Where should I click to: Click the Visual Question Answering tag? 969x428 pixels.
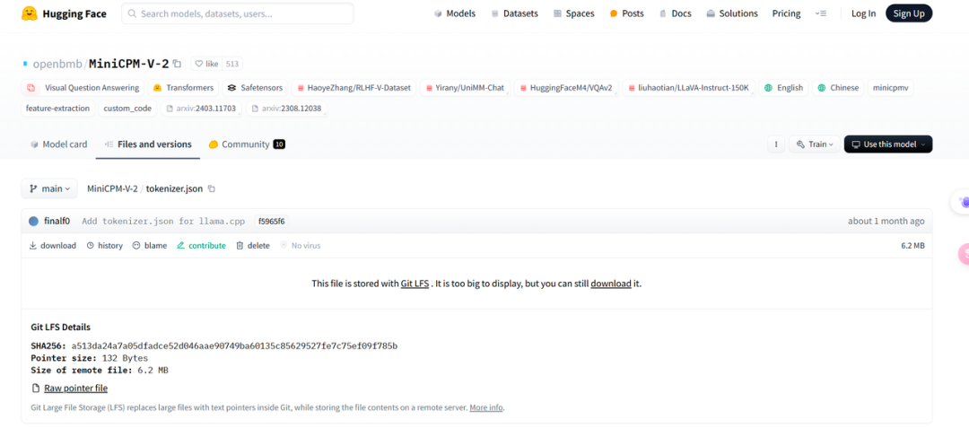[x=83, y=88]
